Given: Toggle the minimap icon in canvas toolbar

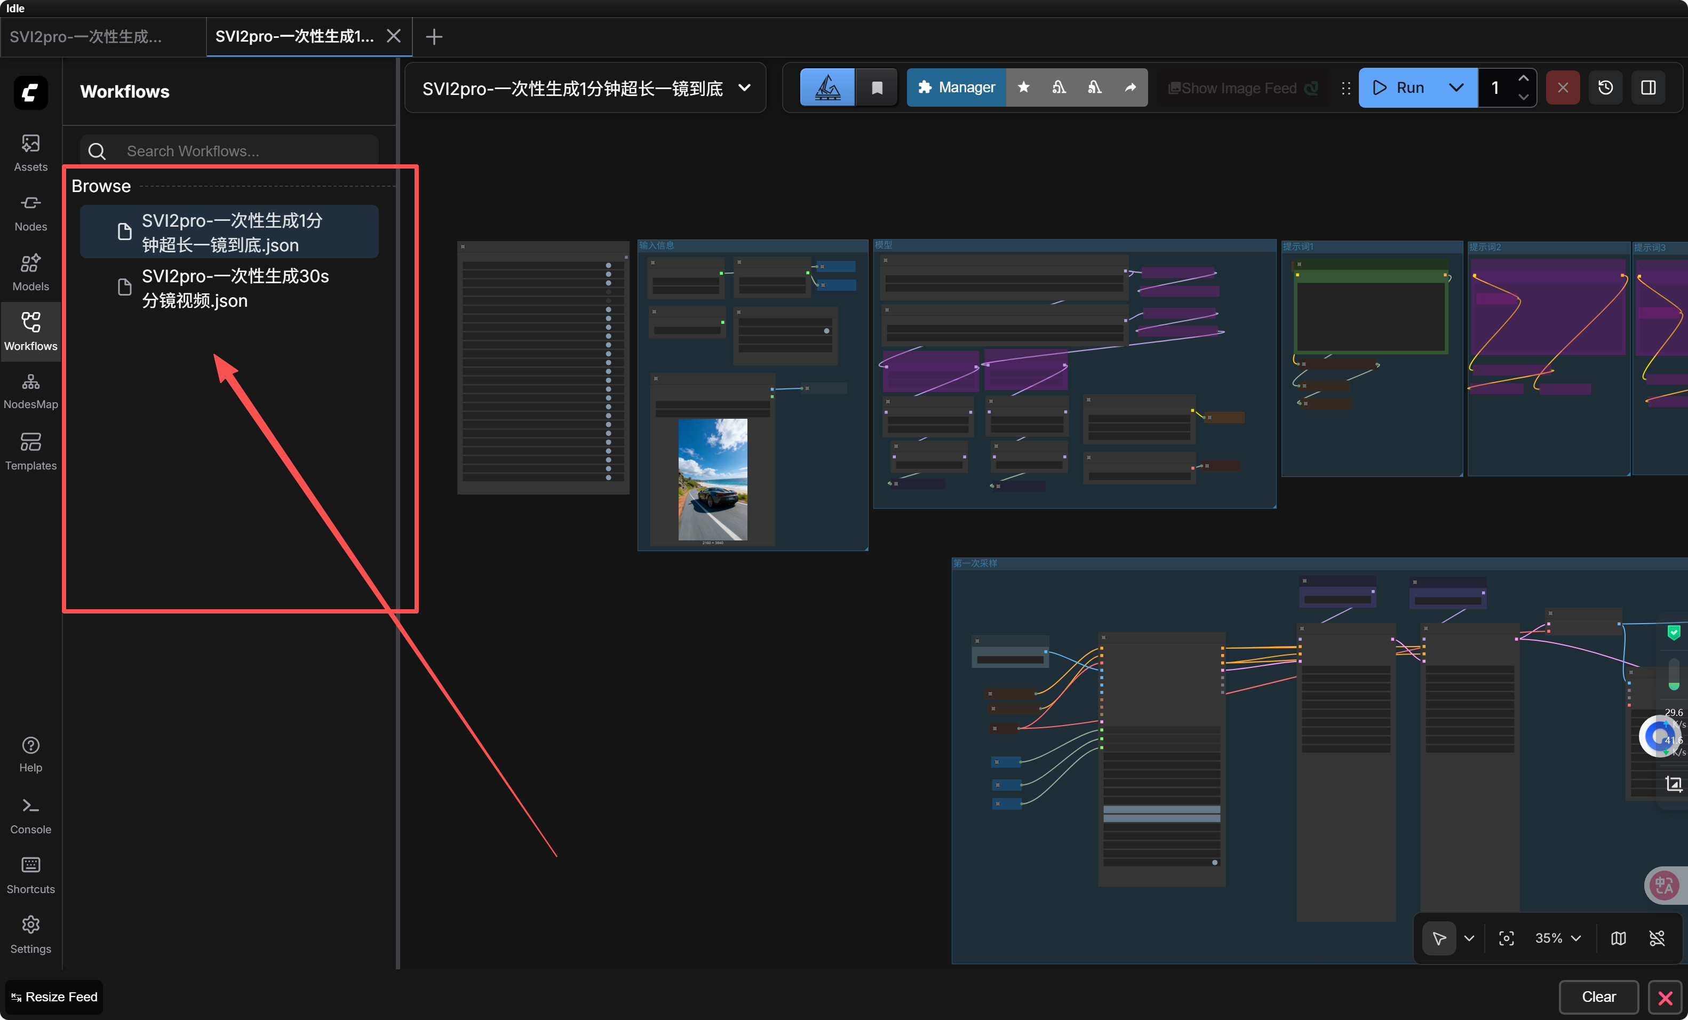Looking at the screenshot, I should coord(1618,938).
